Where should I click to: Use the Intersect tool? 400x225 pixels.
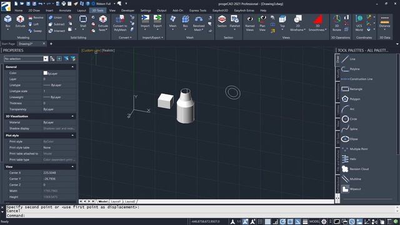click(x=56, y=31)
